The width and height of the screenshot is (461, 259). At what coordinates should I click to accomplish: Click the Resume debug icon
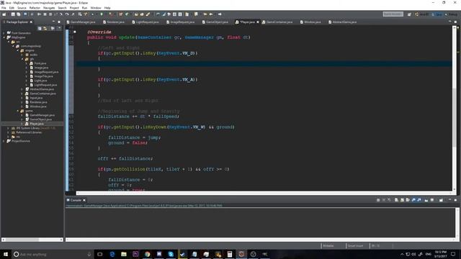tap(39, 14)
